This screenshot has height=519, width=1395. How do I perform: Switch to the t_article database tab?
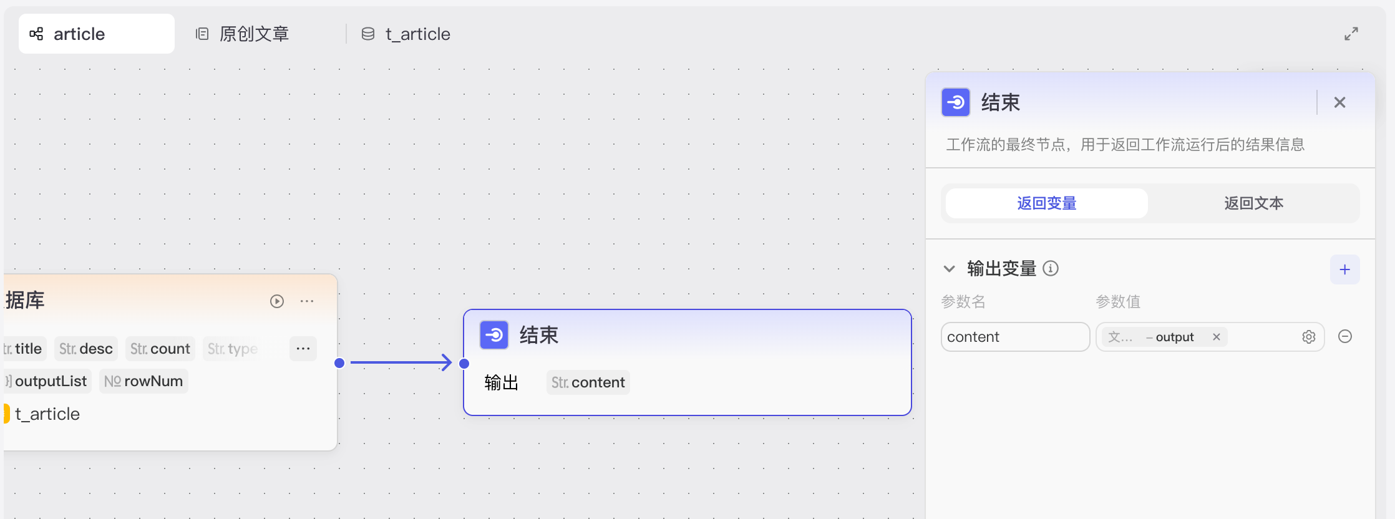406,34
